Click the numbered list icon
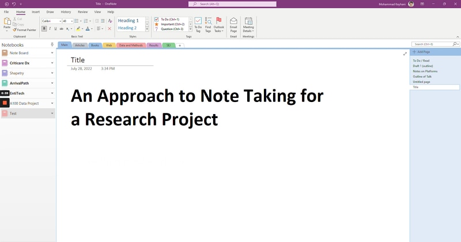Screen dimensions: 461x242 86,21
